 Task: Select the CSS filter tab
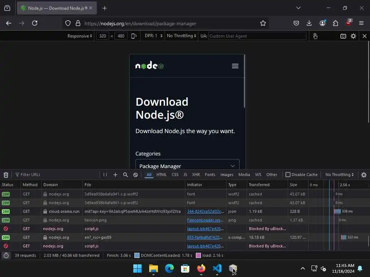pos(175,175)
